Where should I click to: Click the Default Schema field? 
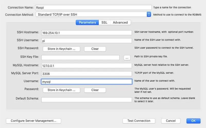[x=87, y=100]
